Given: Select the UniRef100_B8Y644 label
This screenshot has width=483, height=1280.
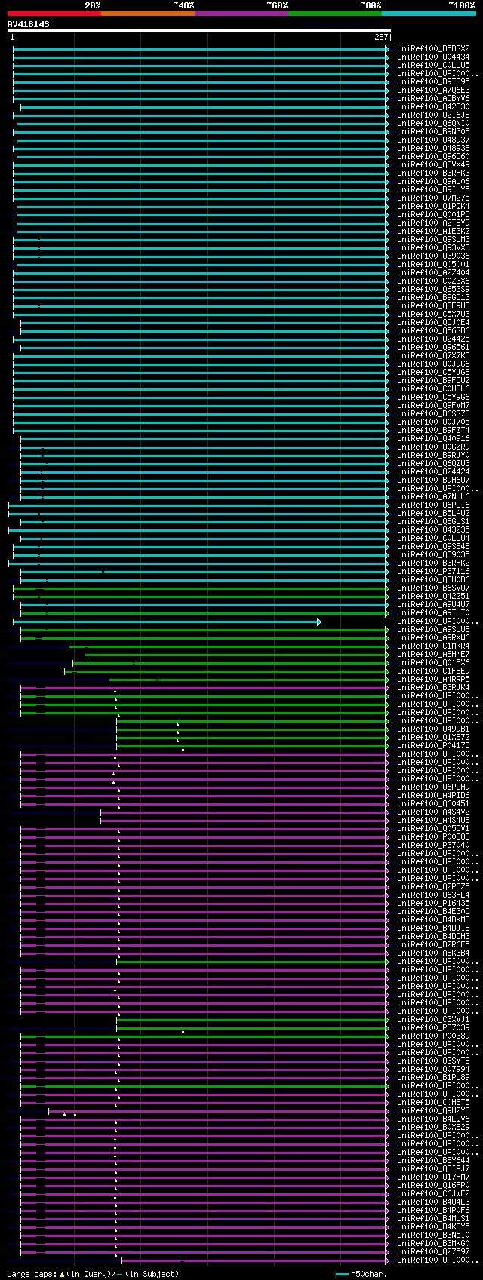Looking at the screenshot, I should pos(433,1160).
